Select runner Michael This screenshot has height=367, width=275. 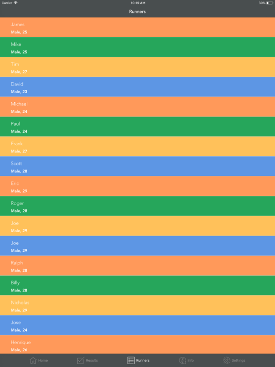tap(137, 107)
